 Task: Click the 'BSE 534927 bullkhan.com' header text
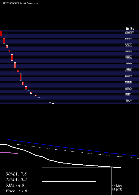(x=20, y=3)
